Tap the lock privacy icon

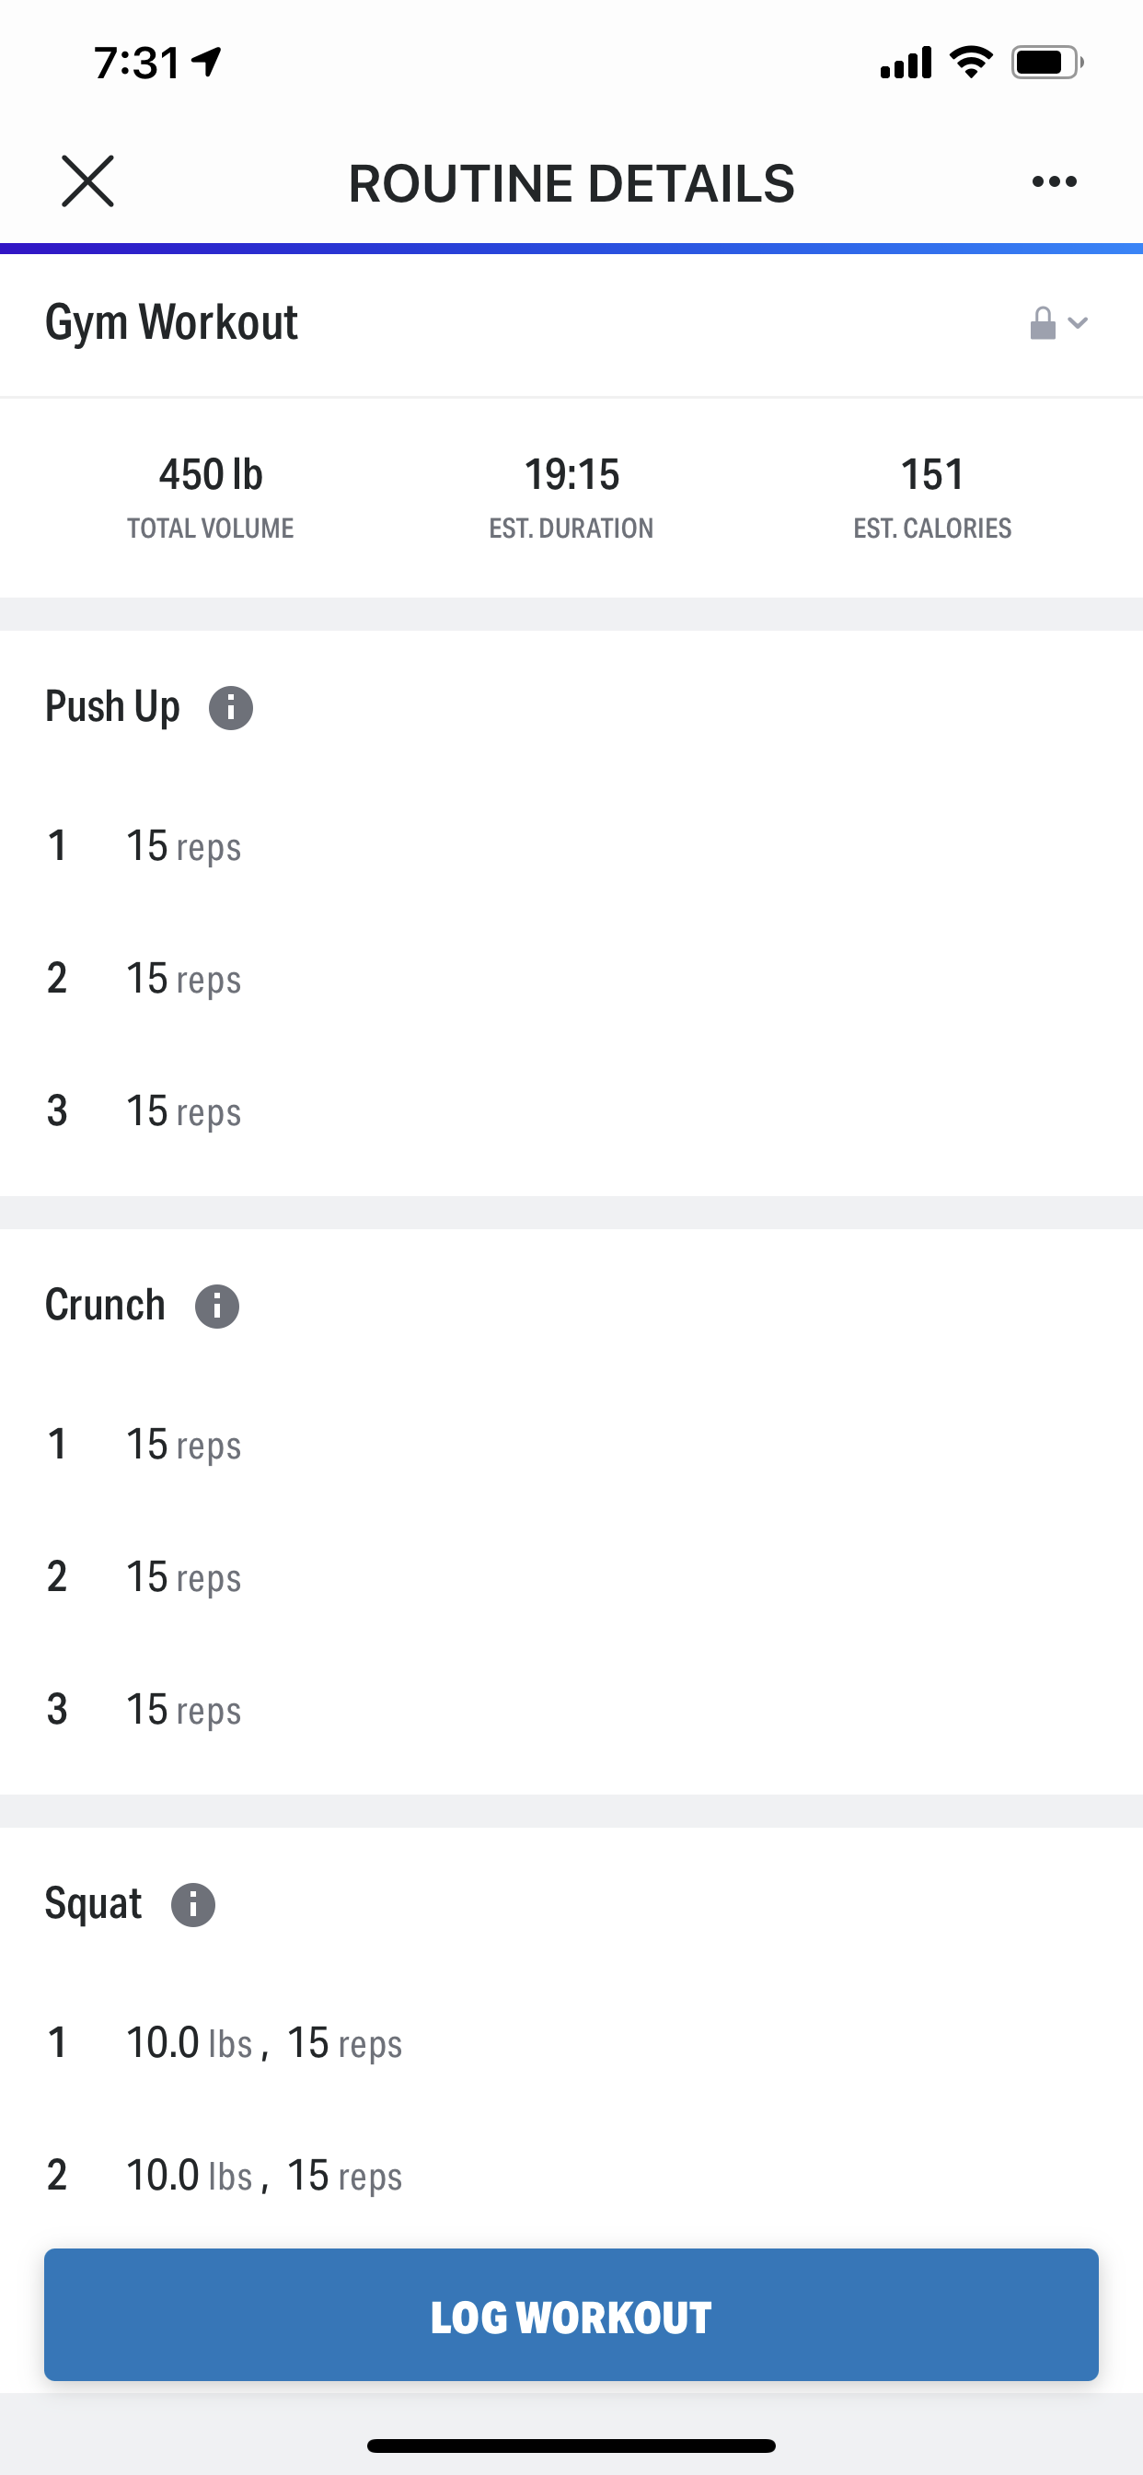1042,324
